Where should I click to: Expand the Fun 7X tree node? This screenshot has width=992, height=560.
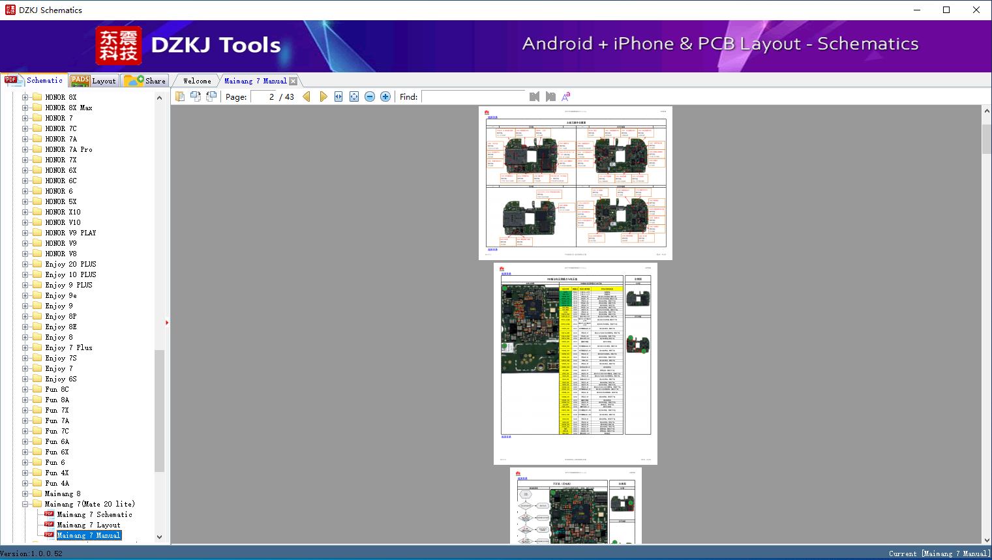pyautogui.click(x=25, y=410)
